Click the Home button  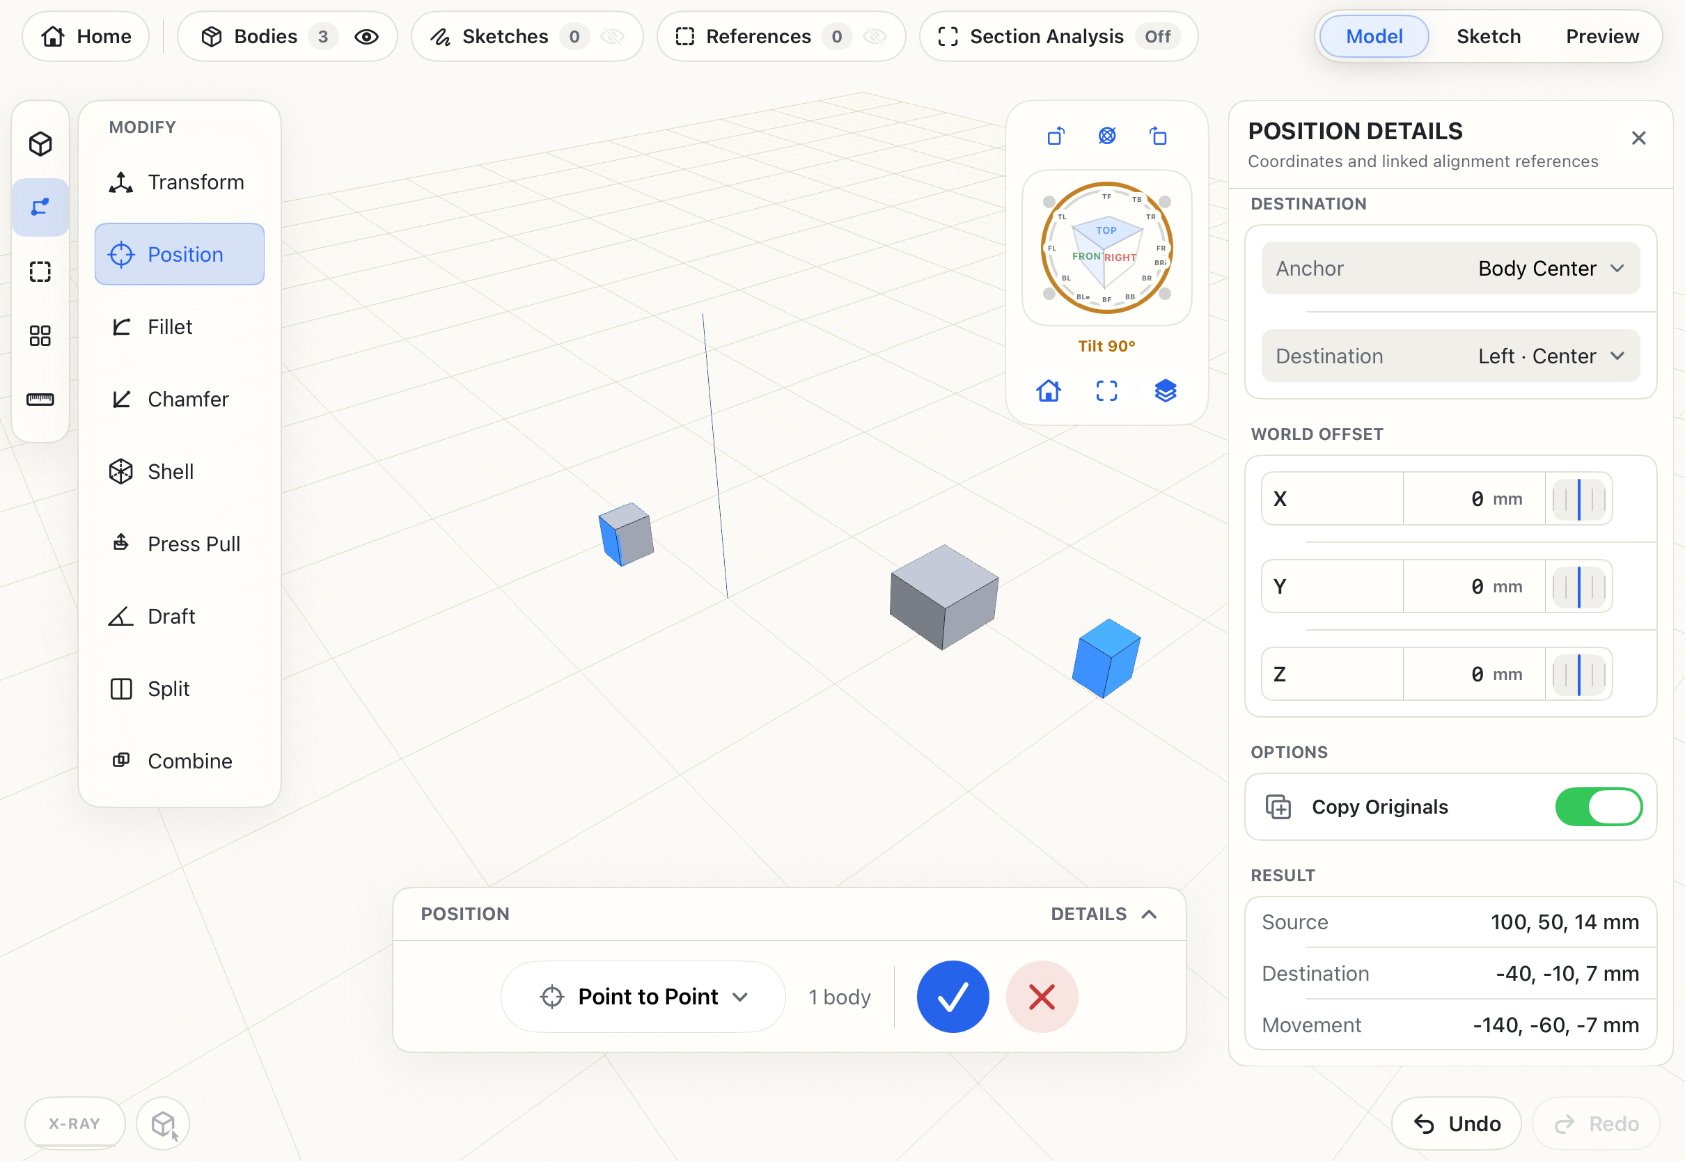[x=86, y=36]
